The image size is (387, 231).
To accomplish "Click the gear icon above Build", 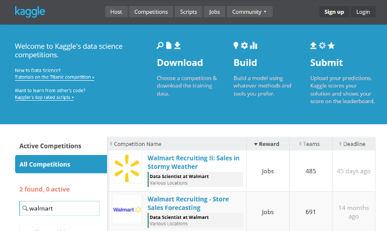I will [244, 45].
